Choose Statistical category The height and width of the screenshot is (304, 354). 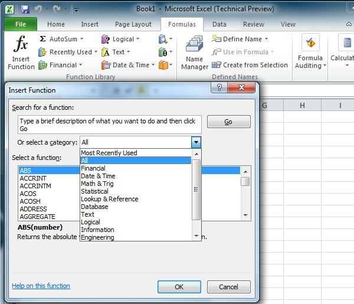(136, 191)
